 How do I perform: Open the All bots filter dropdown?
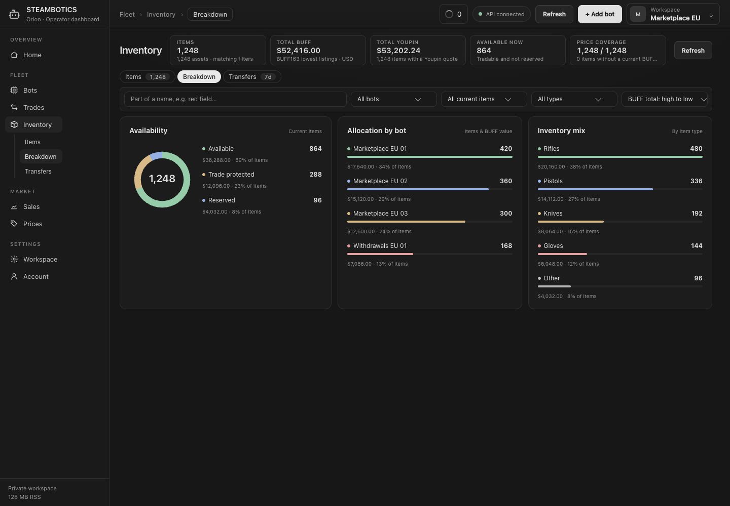click(393, 99)
